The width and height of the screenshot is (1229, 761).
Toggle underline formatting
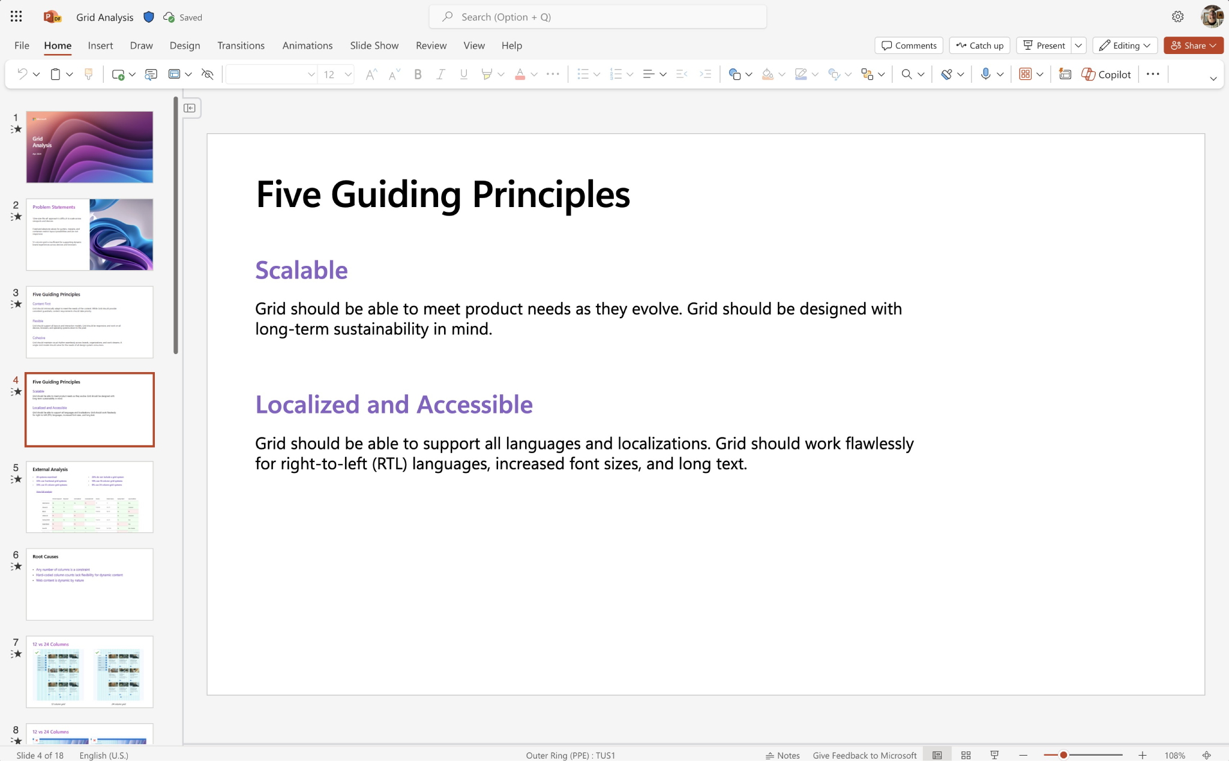463,74
